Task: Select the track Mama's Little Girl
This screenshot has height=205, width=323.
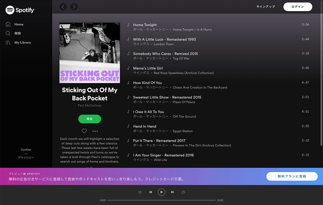Action: [x=148, y=68]
